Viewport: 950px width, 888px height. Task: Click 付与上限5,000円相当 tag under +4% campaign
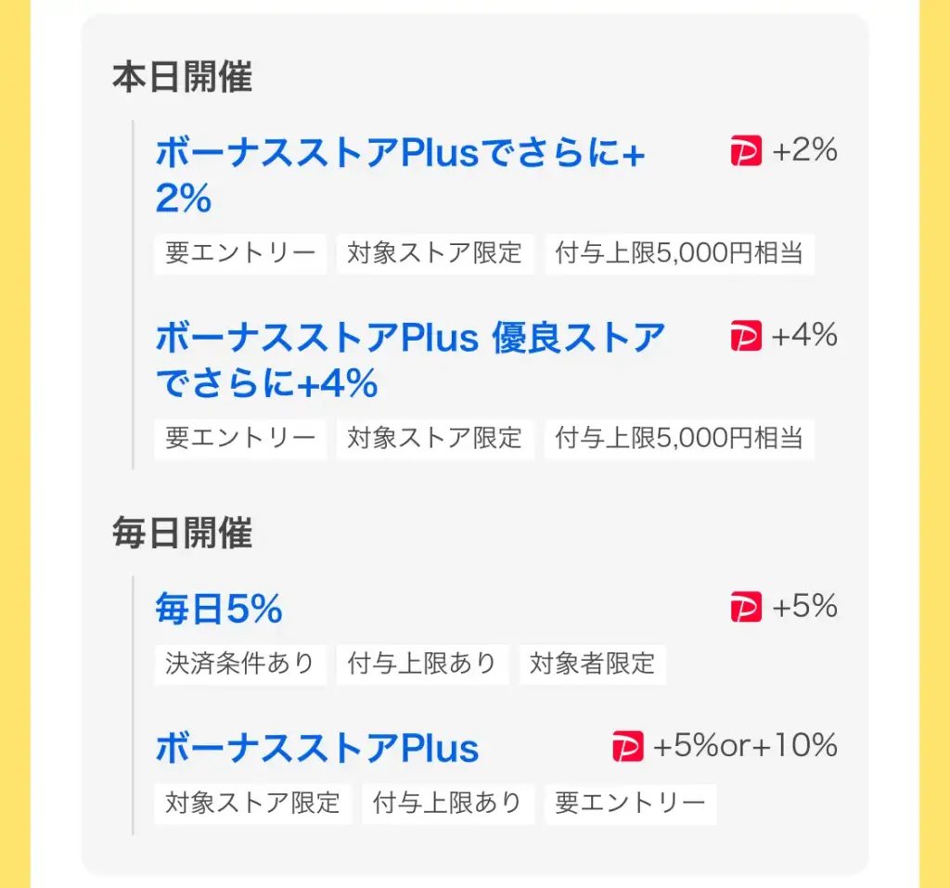click(679, 438)
